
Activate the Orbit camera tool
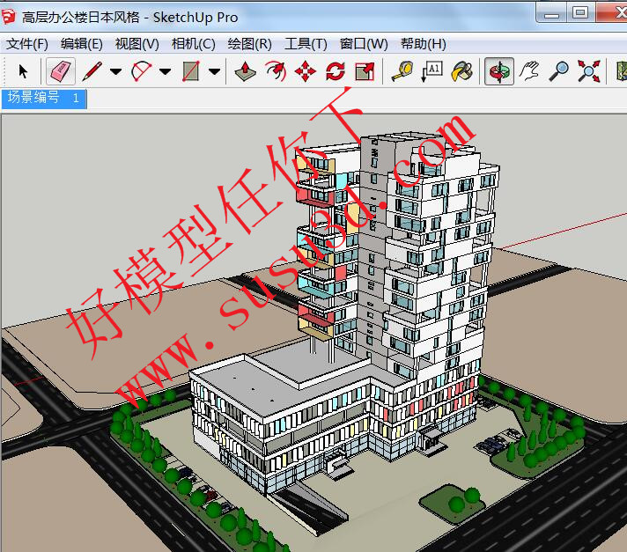tap(499, 71)
